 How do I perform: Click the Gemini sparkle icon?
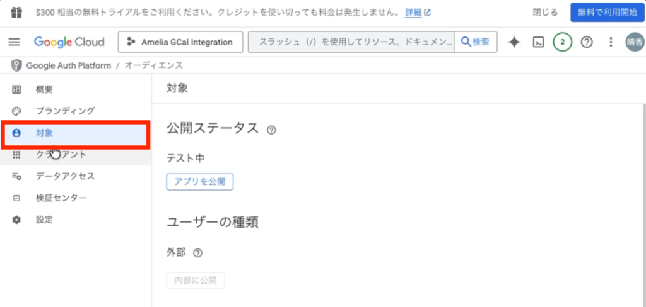[514, 42]
